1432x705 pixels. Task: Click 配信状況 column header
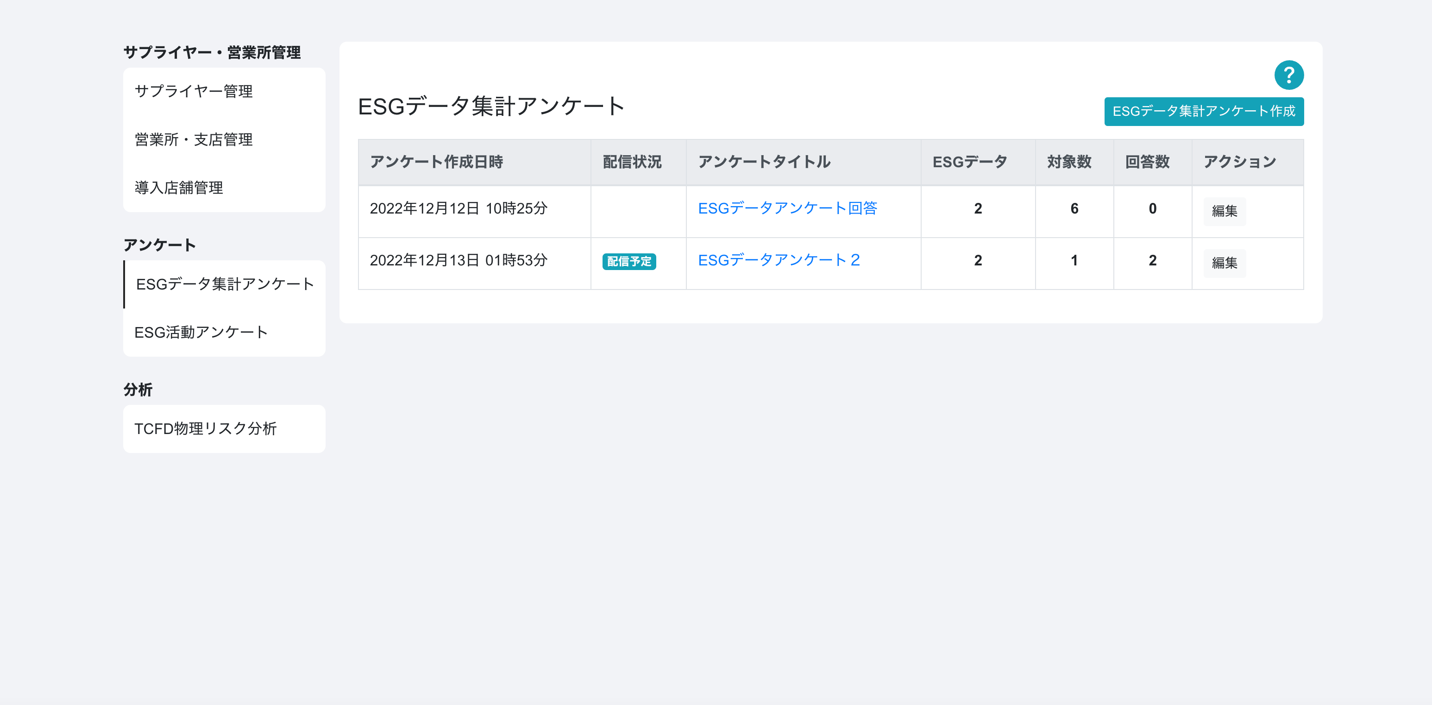tap(632, 162)
